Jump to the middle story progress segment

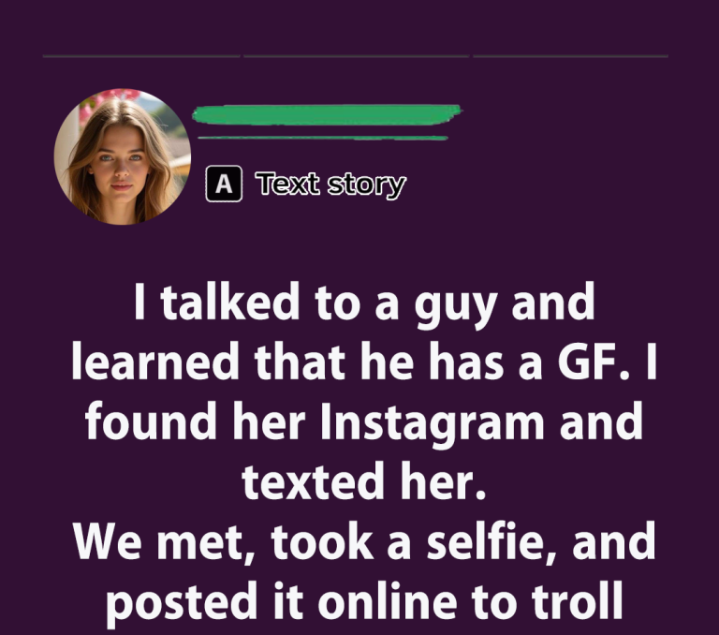[x=357, y=56]
